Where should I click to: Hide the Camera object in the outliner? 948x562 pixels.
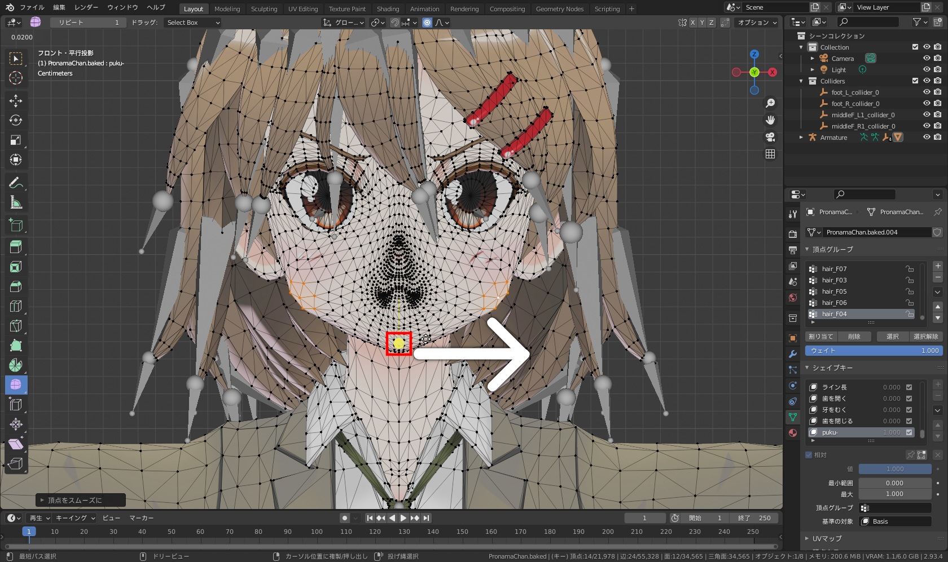(x=927, y=59)
